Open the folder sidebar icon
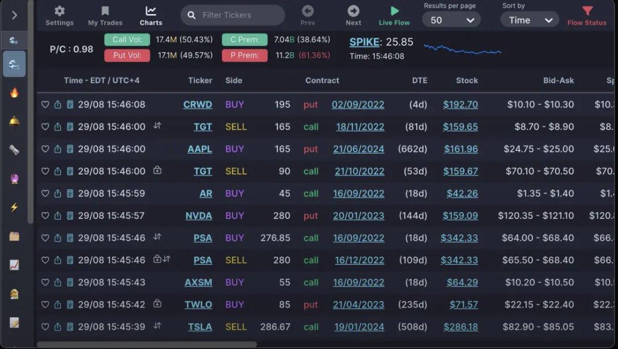This screenshot has height=349, width=618. pyautogui.click(x=14, y=236)
